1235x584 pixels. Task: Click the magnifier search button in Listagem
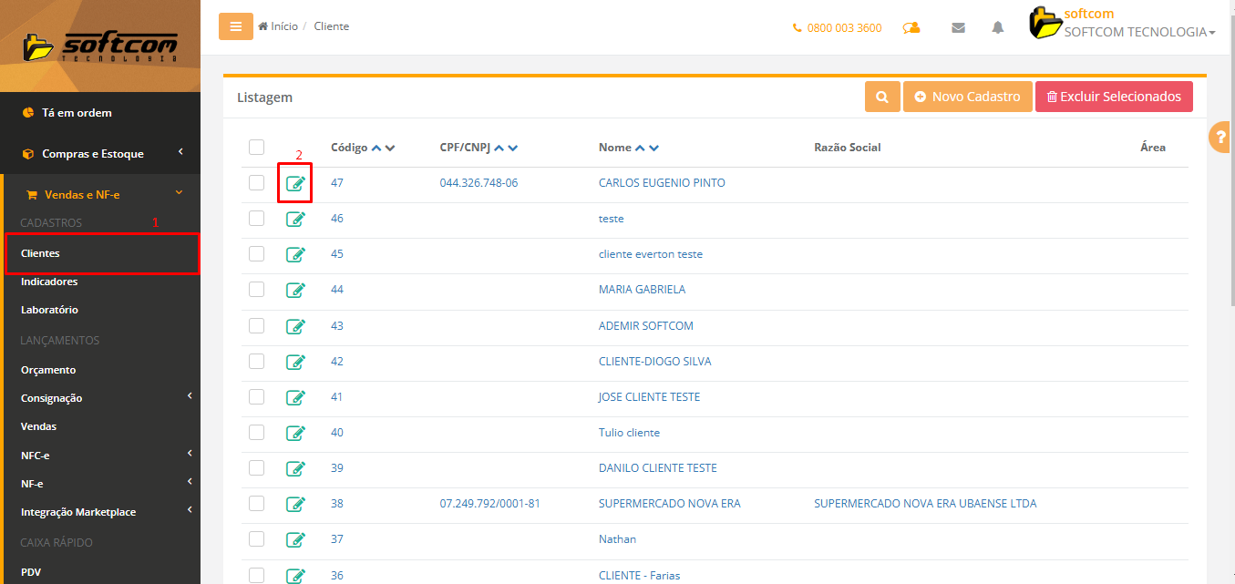pyautogui.click(x=882, y=97)
